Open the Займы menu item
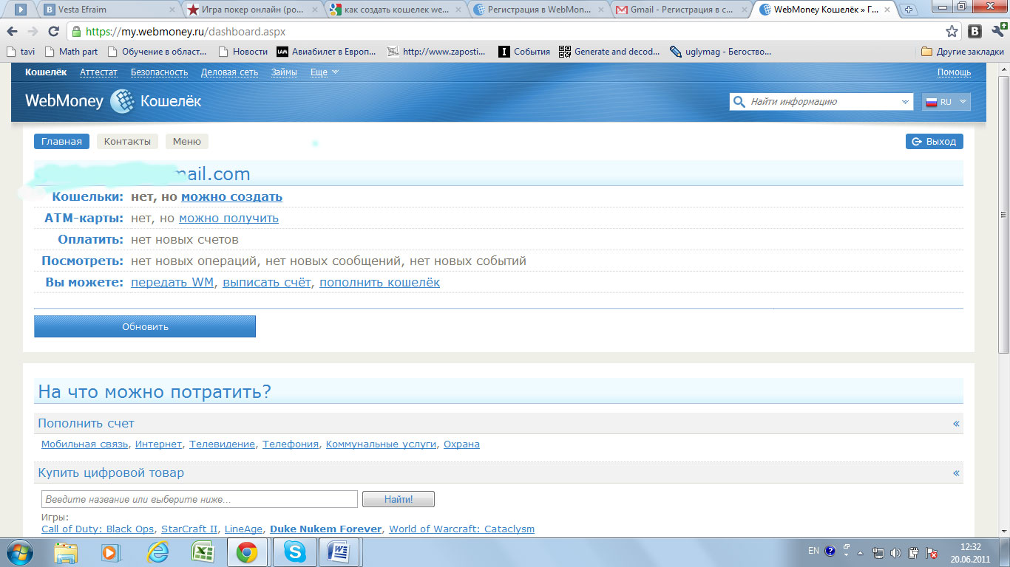 284,72
